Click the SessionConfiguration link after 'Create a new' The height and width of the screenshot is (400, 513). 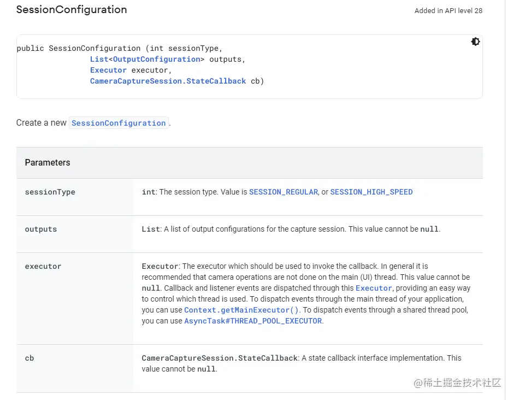point(119,123)
